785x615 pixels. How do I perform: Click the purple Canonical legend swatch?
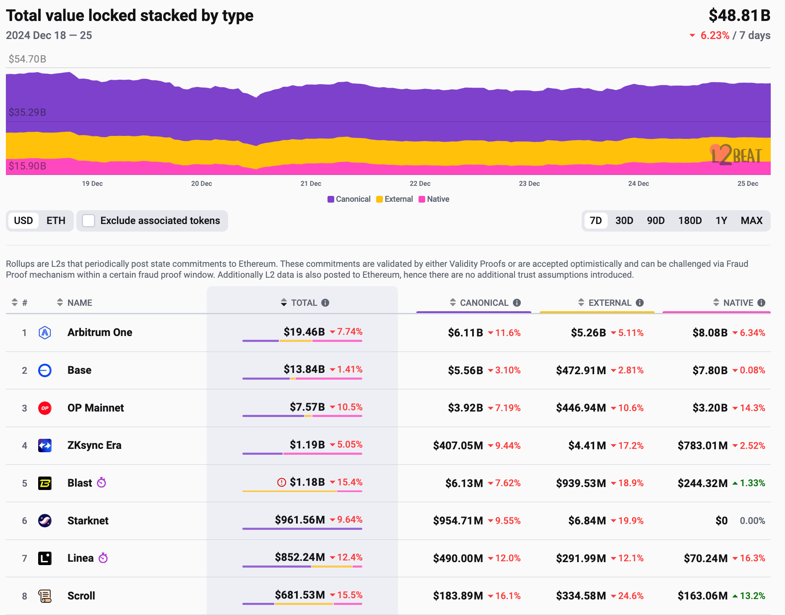coord(331,199)
